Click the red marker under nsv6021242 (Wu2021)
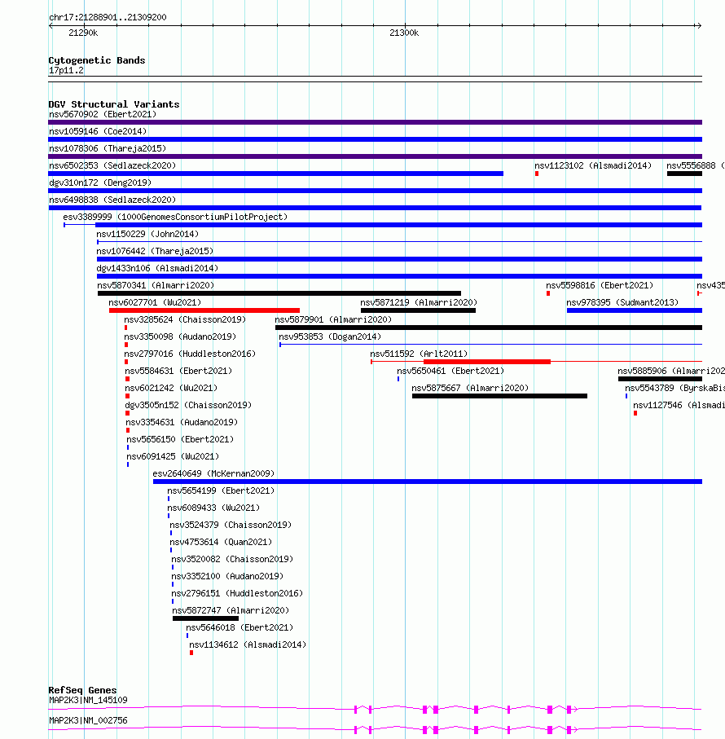 pyautogui.click(x=127, y=396)
